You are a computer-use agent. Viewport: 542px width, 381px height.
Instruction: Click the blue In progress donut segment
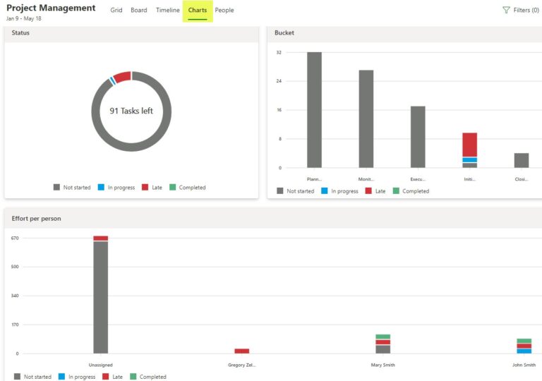112,81
